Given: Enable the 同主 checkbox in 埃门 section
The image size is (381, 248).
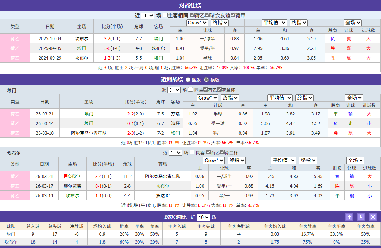Looking at the screenshot, I should pyautogui.click(x=190, y=90).
